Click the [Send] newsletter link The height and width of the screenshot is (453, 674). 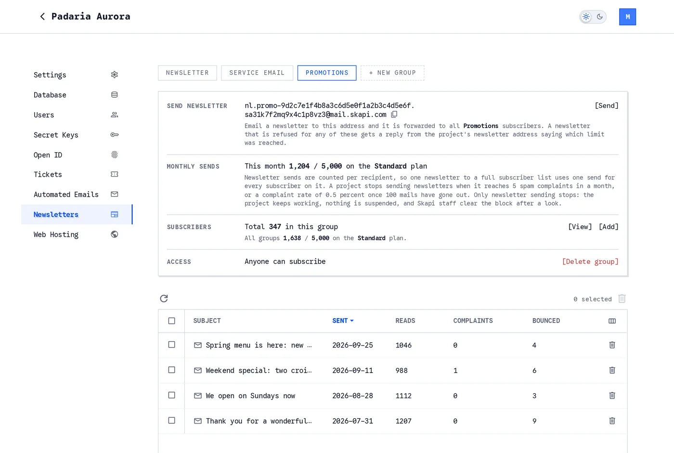tap(607, 105)
